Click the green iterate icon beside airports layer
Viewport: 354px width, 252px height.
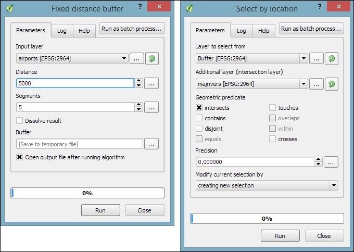click(x=152, y=58)
